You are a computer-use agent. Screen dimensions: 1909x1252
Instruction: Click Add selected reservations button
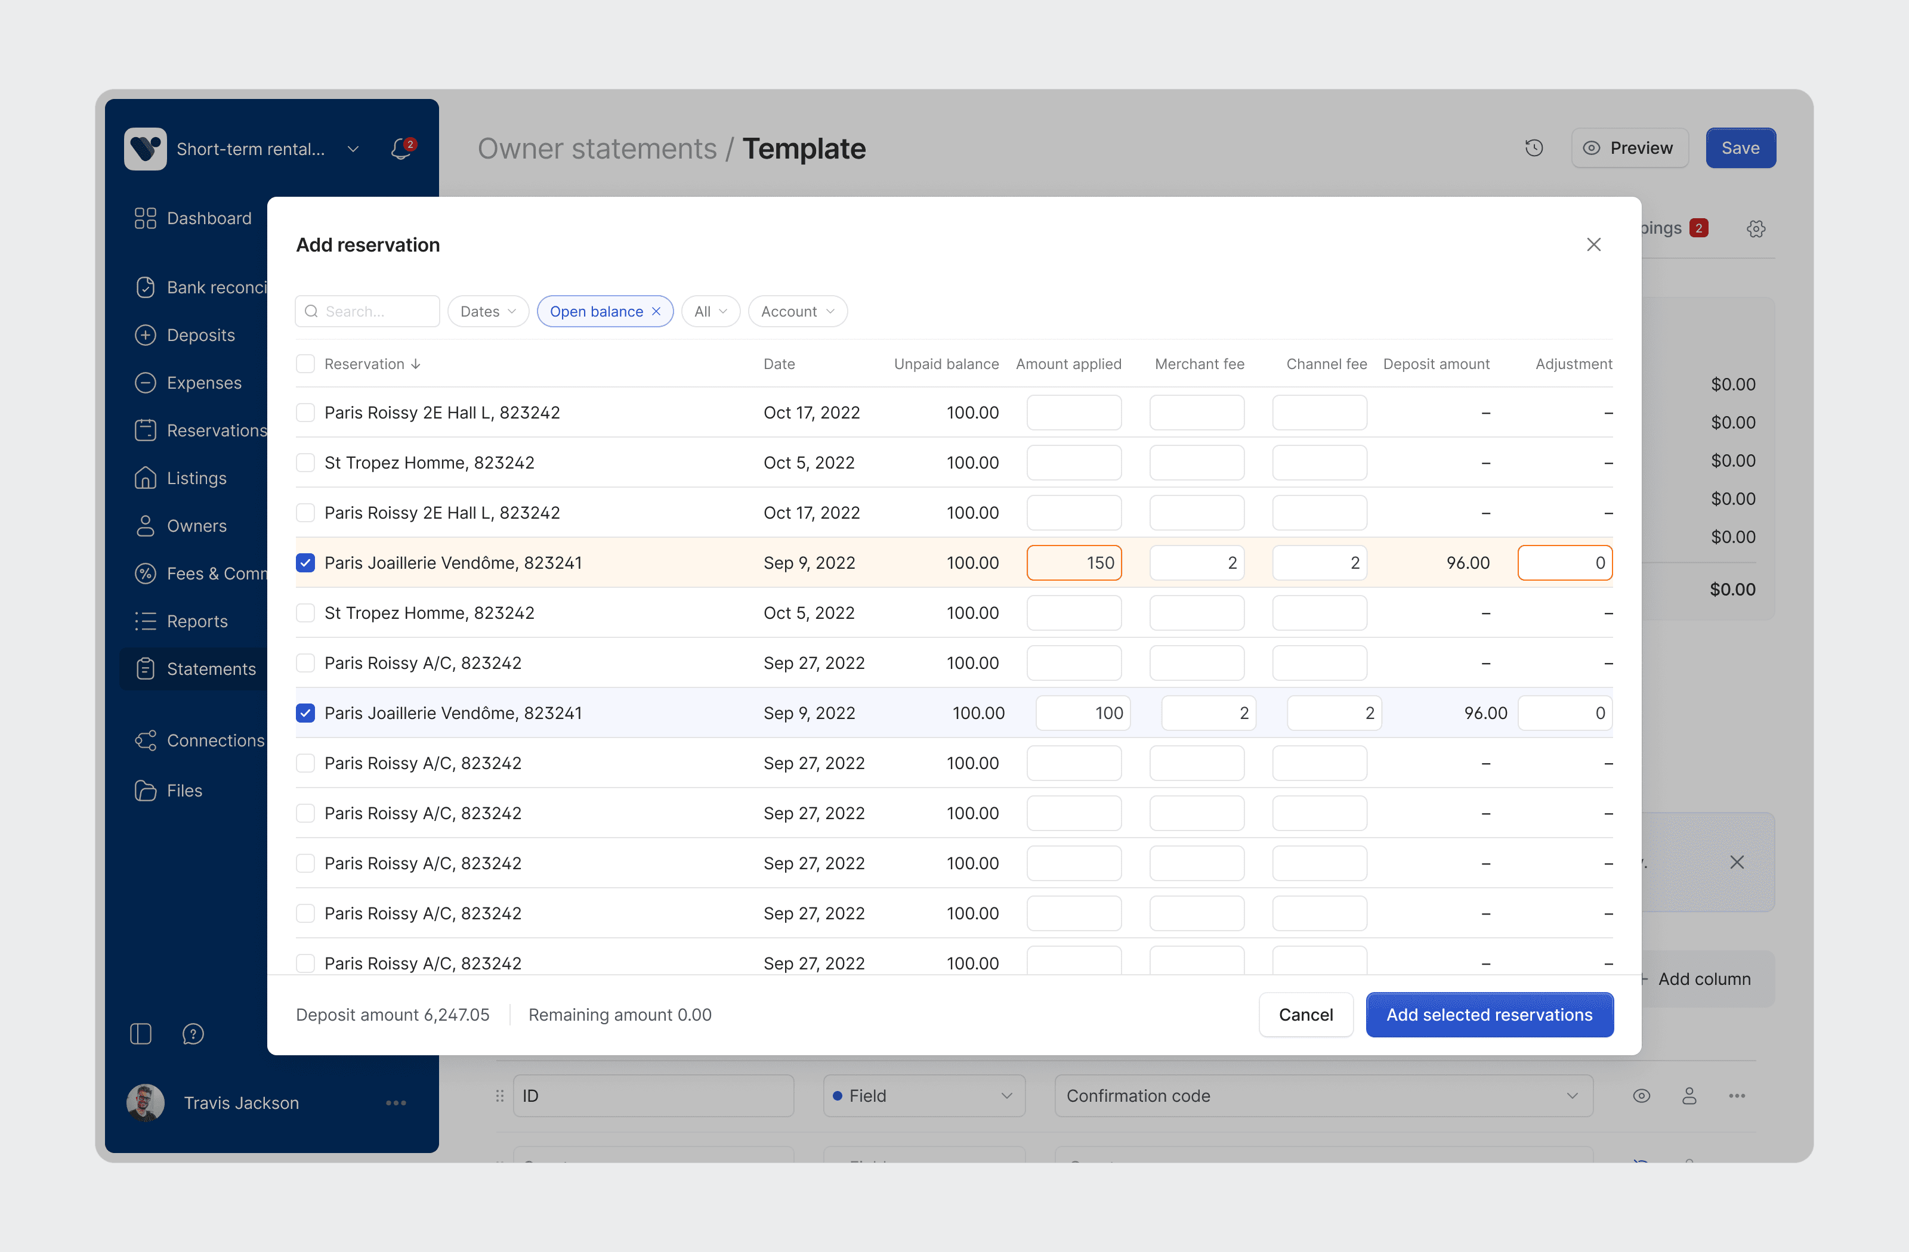click(x=1490, y=1015)
